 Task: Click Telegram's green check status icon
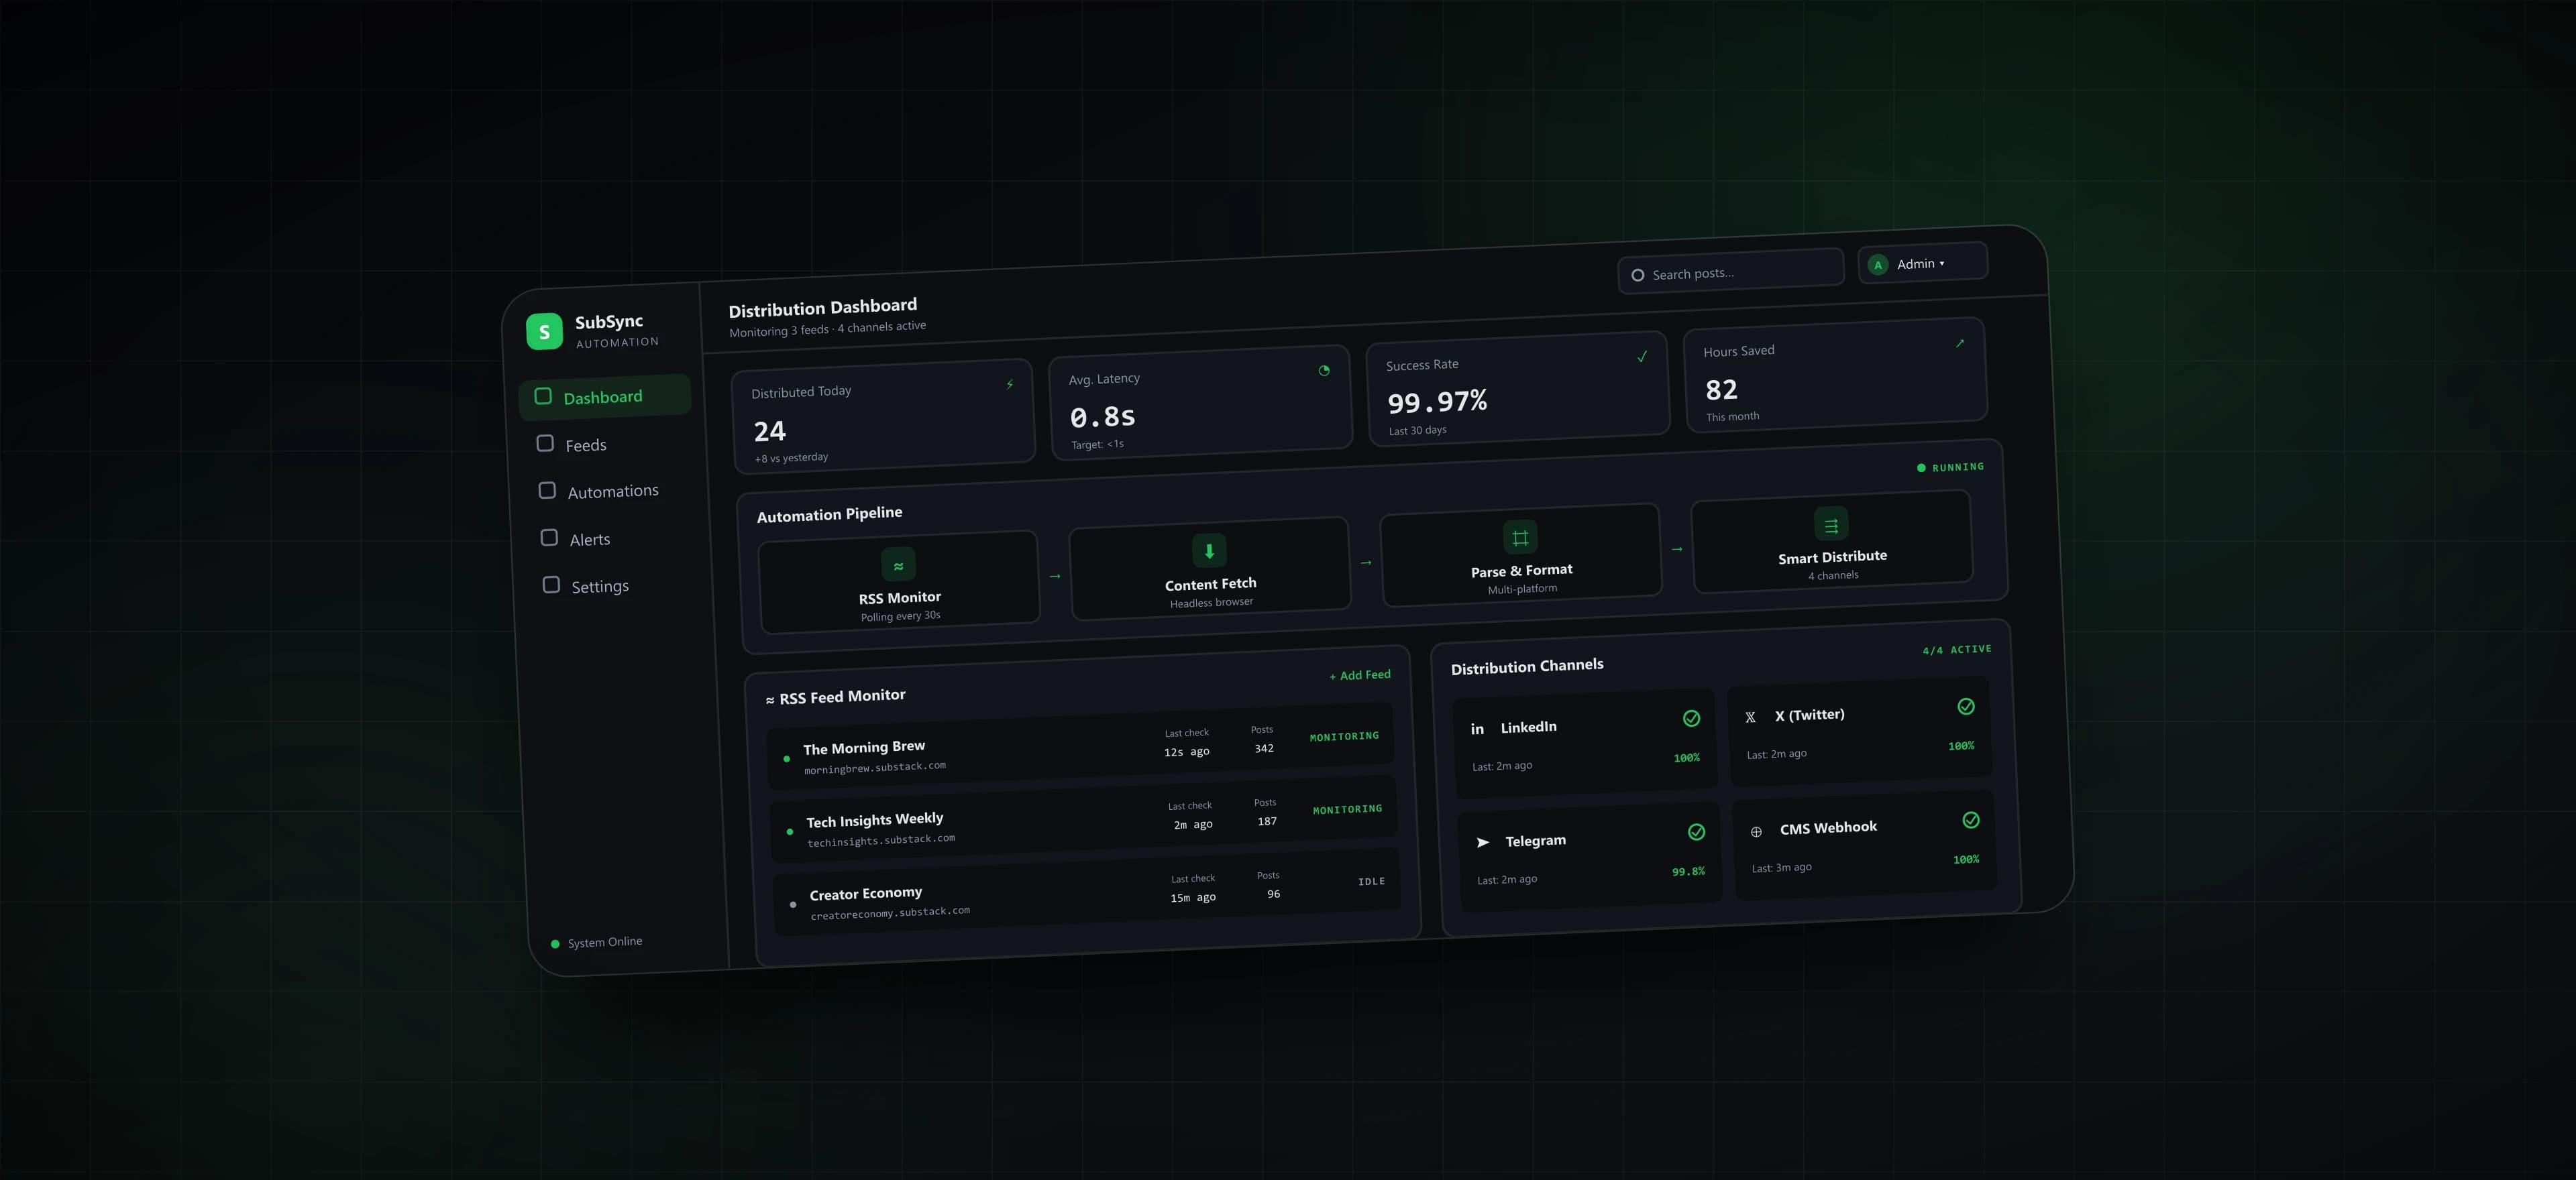click(x=1696, y=832)
